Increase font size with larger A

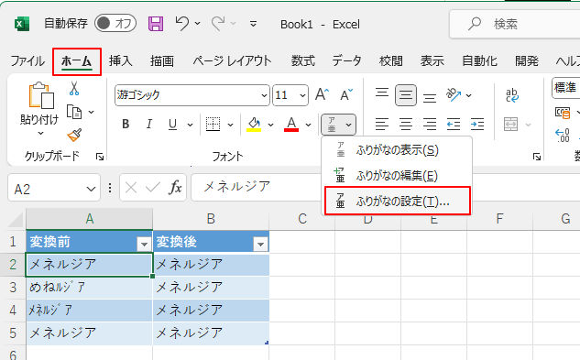[x=322, y=94]
